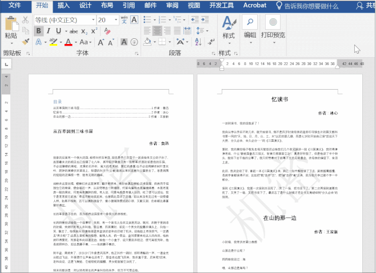Screen dimensions: 376x273
Task: Select center alignment button
Action: [x=157, y=31]
